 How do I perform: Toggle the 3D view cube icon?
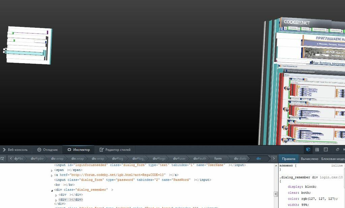(x=308, y=149)
